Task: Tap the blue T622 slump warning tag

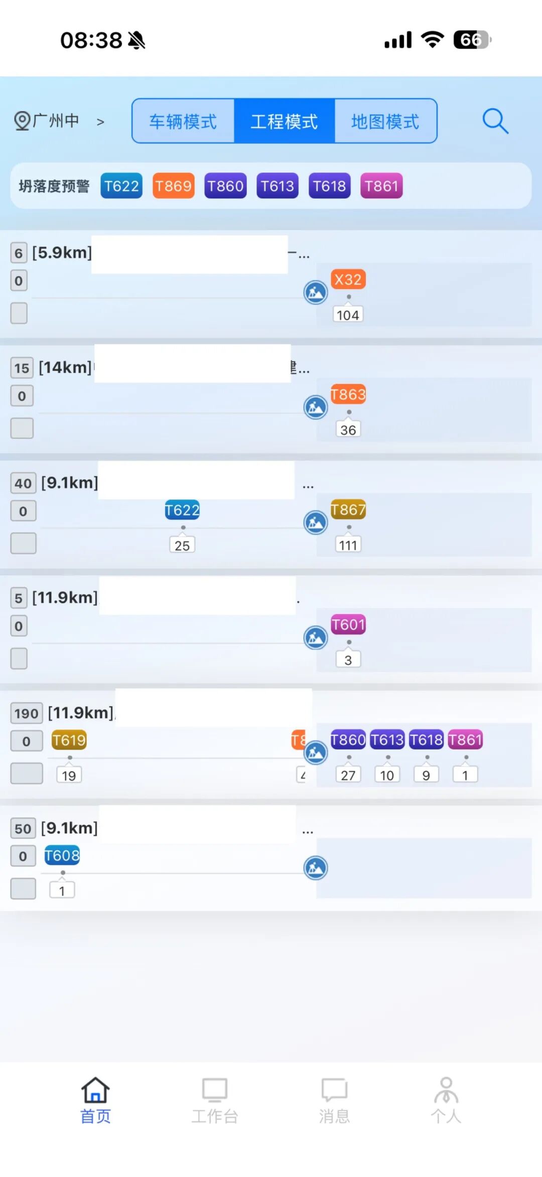Action: click(x=121, y=186)
